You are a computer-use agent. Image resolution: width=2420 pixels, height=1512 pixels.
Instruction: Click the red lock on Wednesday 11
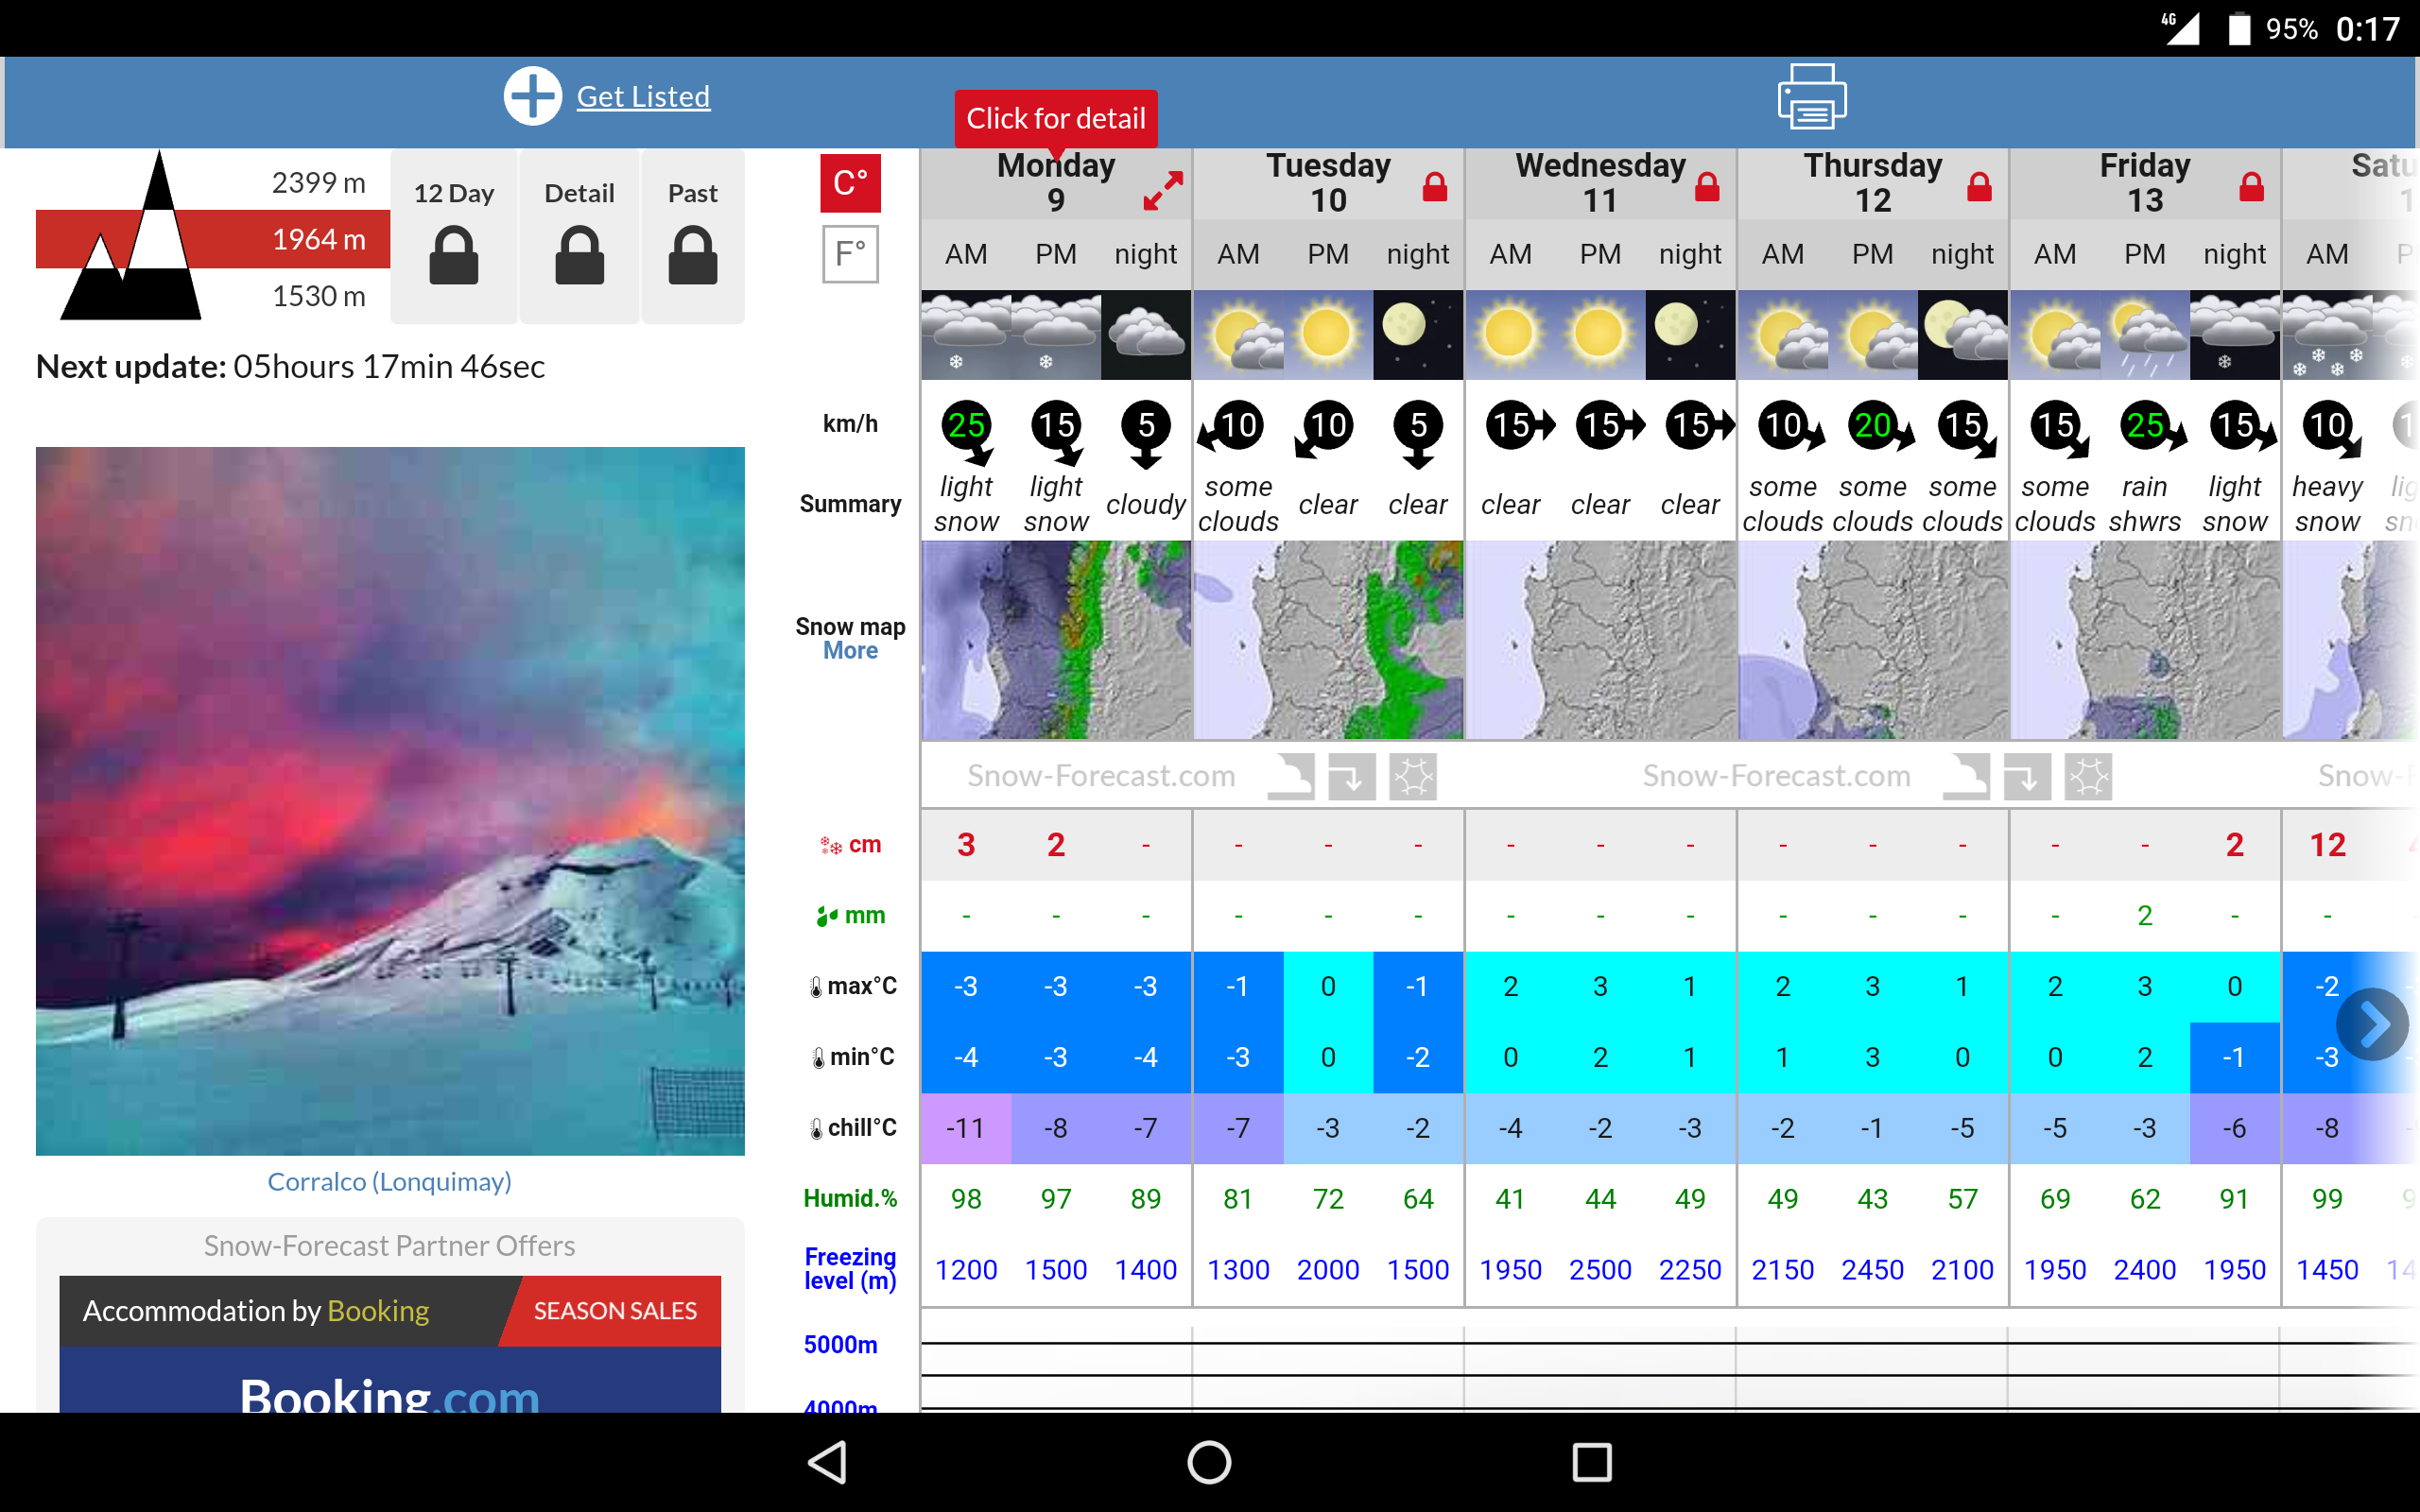[x=1707, y=187]
